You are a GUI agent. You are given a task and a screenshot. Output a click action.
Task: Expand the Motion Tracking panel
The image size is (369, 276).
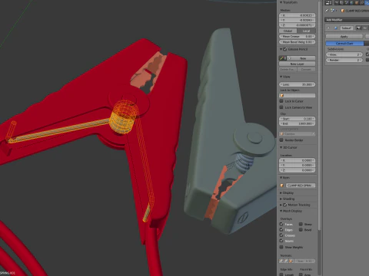281,205
